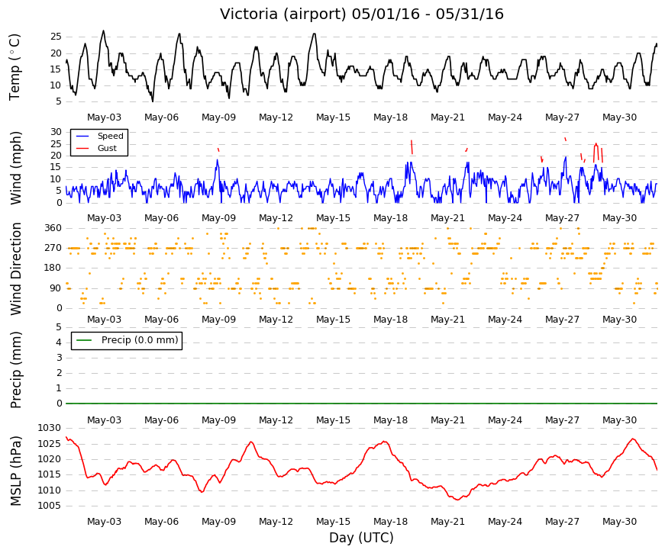This screenshot has width=665, height=553.
Task: Click the 1030 tick on MSLP axis
Action: [x=49, y=428]
